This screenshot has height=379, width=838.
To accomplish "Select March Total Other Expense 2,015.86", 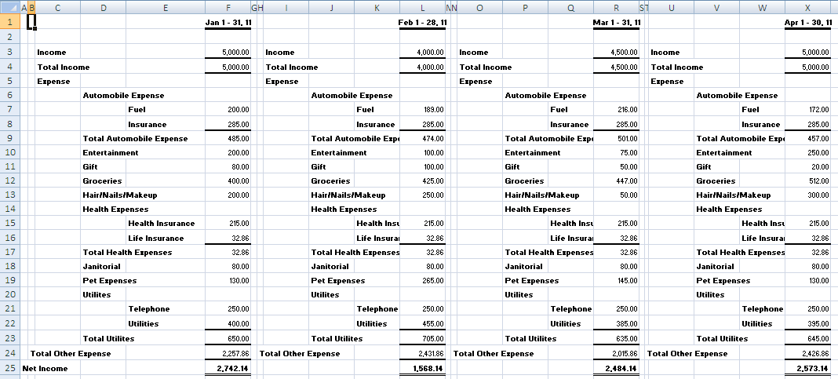I will tap(617, 353).
